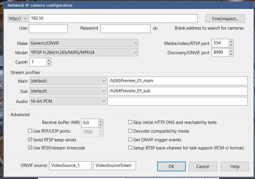Screen dimensions: 255x179
Task: Increase the Media/video/RTSP port value
Action: point(231,41)
